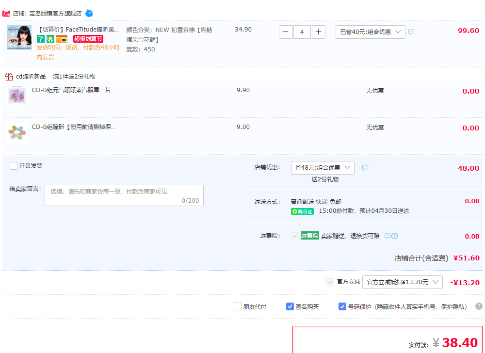Open the CD-B组元气暖暖蒸汽眼罩 gift link
This screenshot has height=353, width=485.
74,90
